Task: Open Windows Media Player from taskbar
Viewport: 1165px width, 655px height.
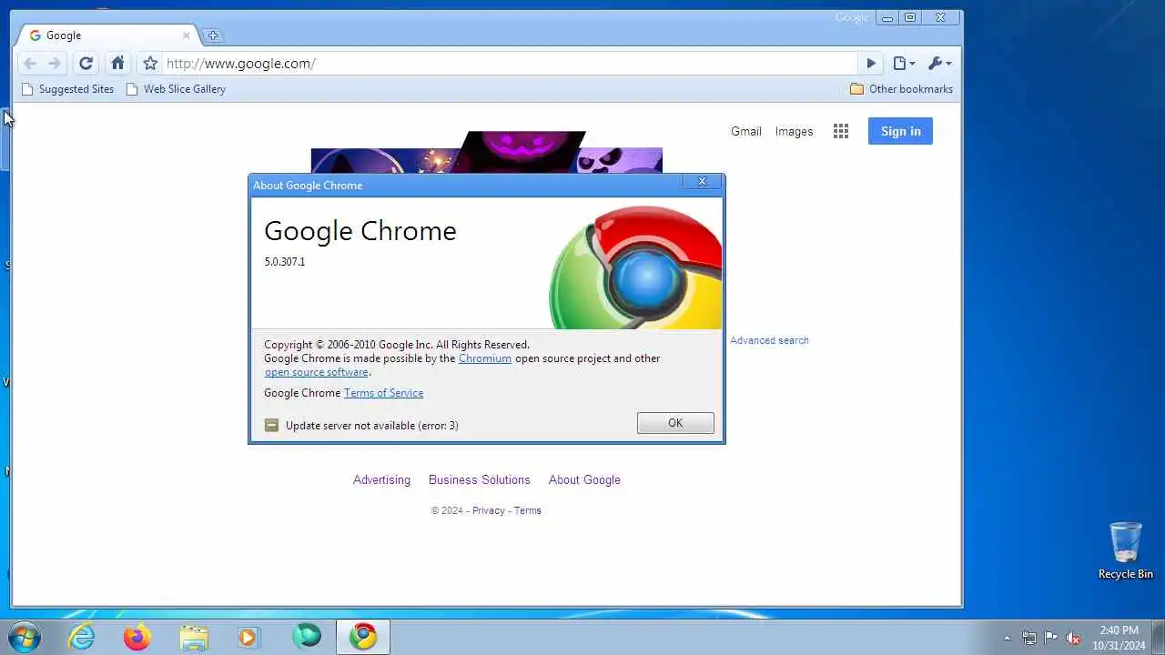Action: click(249, 637)
